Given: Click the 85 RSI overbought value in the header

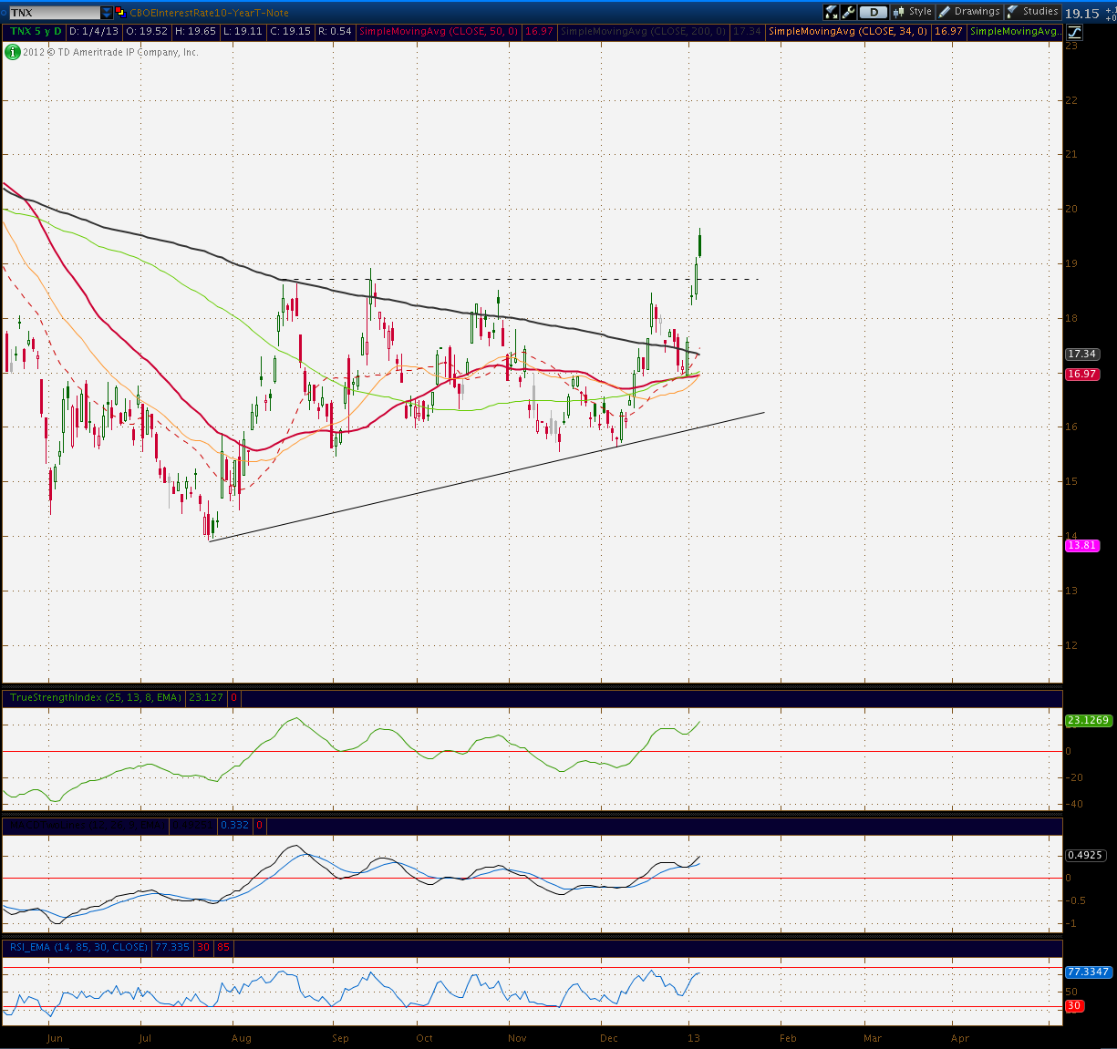Looking at the screenshot, I should click(x=223, y=947).
